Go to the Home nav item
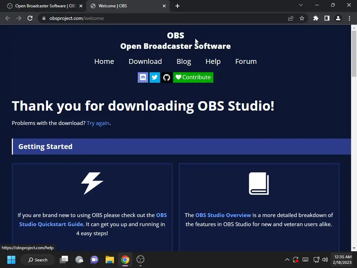Image resolution: width=357 pixels, height=268 pixels. [x=104, y=61]
